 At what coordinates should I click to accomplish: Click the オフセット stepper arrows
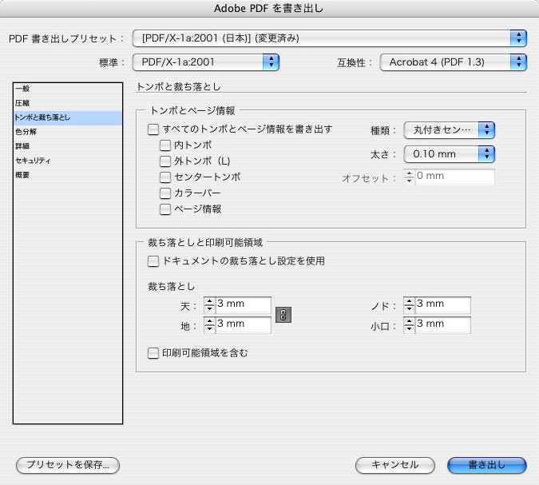point(409,177)
